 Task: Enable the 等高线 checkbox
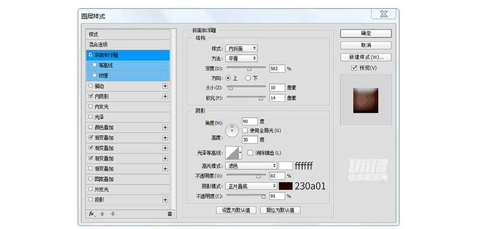point(95,65)
